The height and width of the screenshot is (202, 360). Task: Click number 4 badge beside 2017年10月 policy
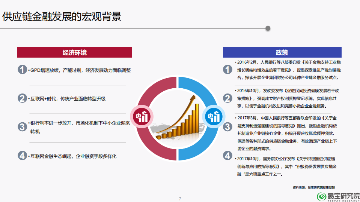[x=227, y=156]
